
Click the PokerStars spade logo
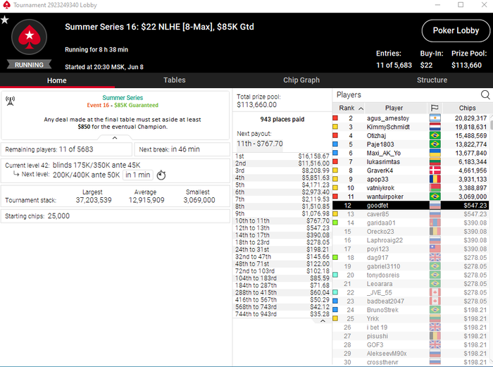click(30, 37)
